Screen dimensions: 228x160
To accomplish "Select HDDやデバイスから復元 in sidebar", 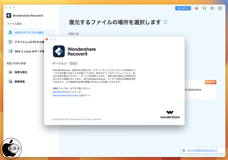I will pyautogui.click(x=31, y=32).
